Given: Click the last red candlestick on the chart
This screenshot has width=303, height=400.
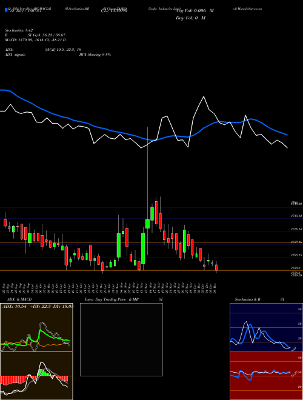Looking at the screenshot, I should (216, 267).
